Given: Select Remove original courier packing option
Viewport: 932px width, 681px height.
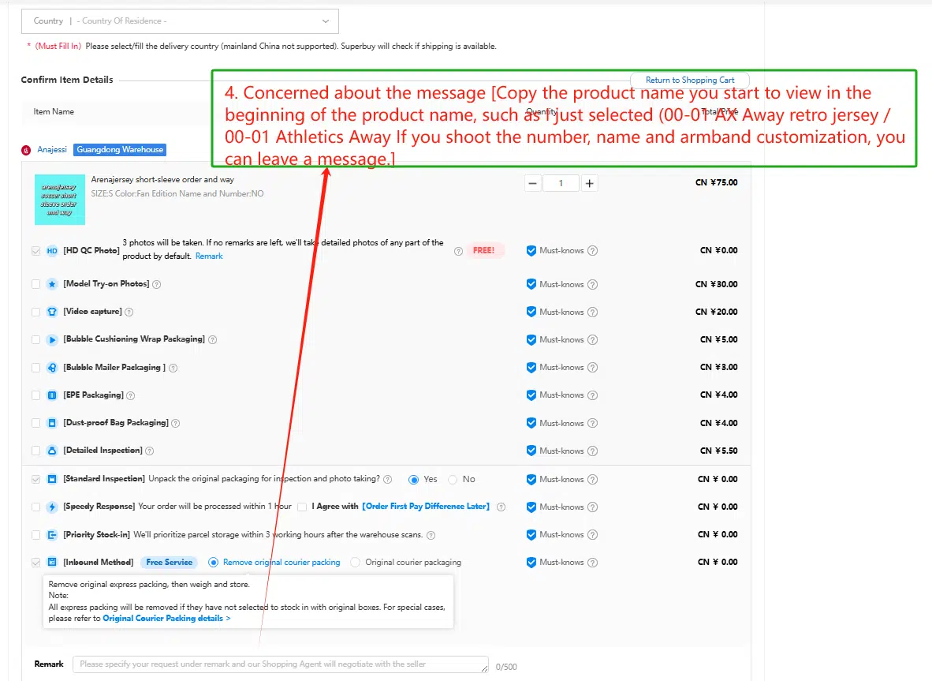Looking at the screenshot, I should click(x=214, y=562).
